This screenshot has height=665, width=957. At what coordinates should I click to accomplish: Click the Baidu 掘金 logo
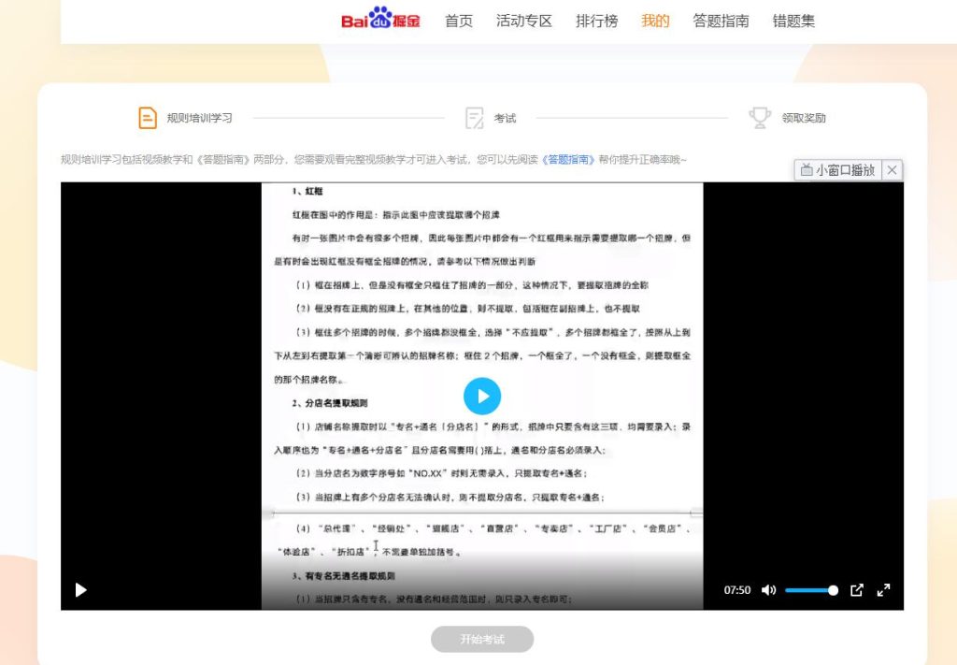pyautogui.click(x=380, y=19)
